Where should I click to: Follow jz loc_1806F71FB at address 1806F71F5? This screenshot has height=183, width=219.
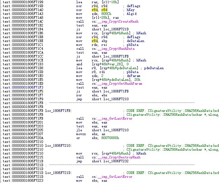point(116,91)
